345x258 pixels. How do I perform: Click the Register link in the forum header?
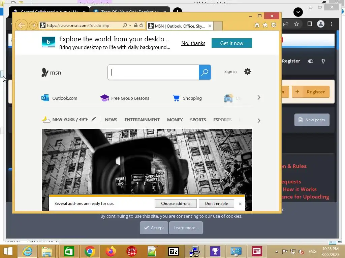pyautogui.click(x=291, y=61)
